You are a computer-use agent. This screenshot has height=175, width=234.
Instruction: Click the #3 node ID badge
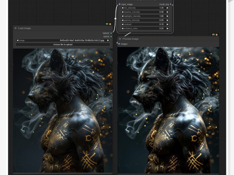pos(213,35)
